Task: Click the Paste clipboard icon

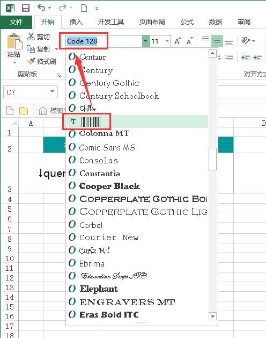Action: click(x=14, y=41)
